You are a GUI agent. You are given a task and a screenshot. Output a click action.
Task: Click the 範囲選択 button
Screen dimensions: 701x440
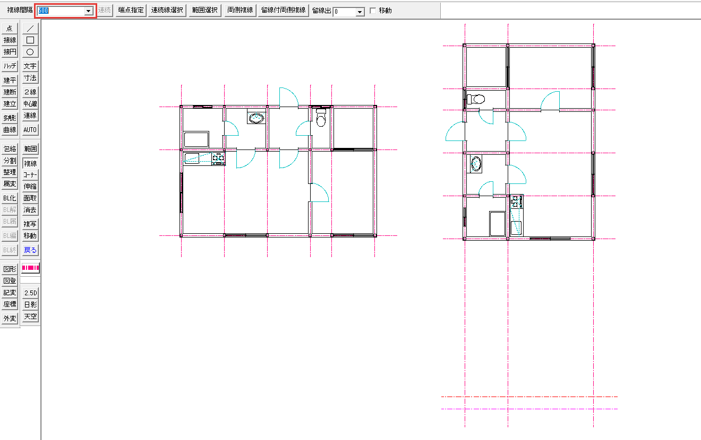205,11
